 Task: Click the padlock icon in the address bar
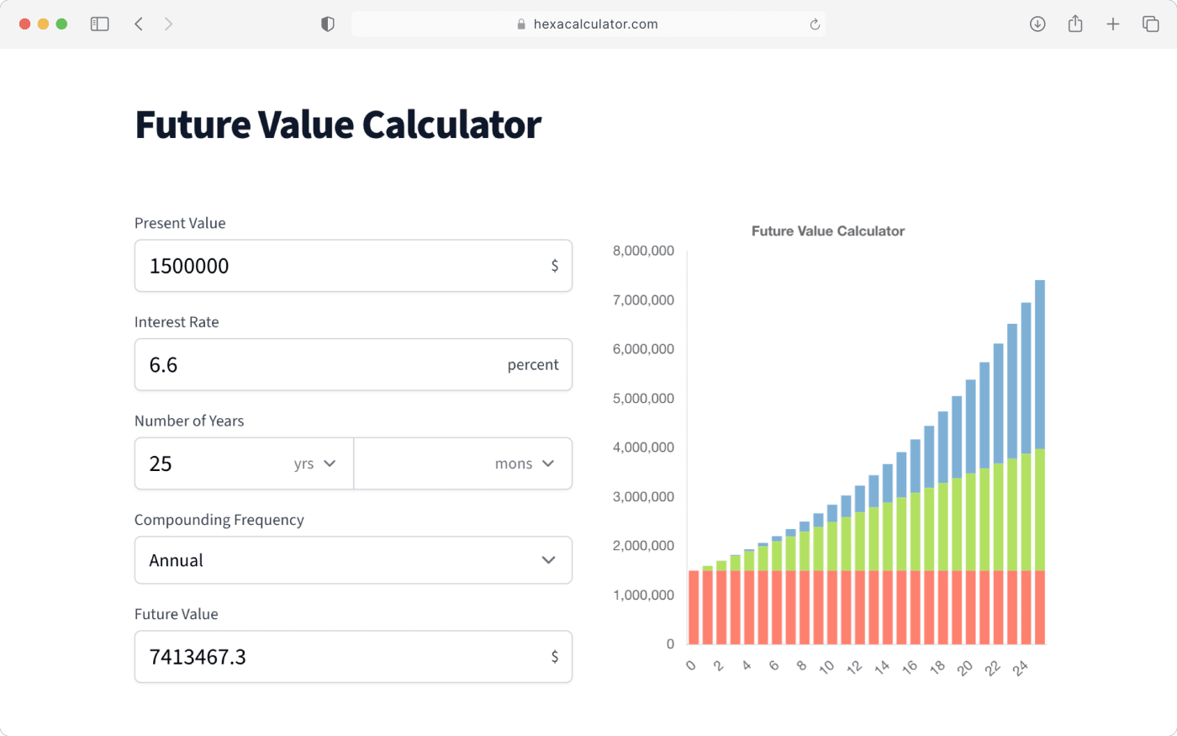click(520, 24)
